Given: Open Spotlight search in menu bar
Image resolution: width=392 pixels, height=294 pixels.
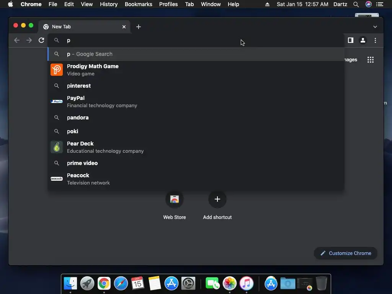Looking at the screenshot, I should point(356,4).
